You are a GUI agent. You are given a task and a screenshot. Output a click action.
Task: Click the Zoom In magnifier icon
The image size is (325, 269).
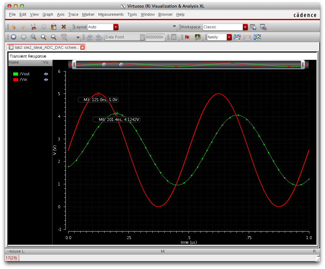pos(44,37)
